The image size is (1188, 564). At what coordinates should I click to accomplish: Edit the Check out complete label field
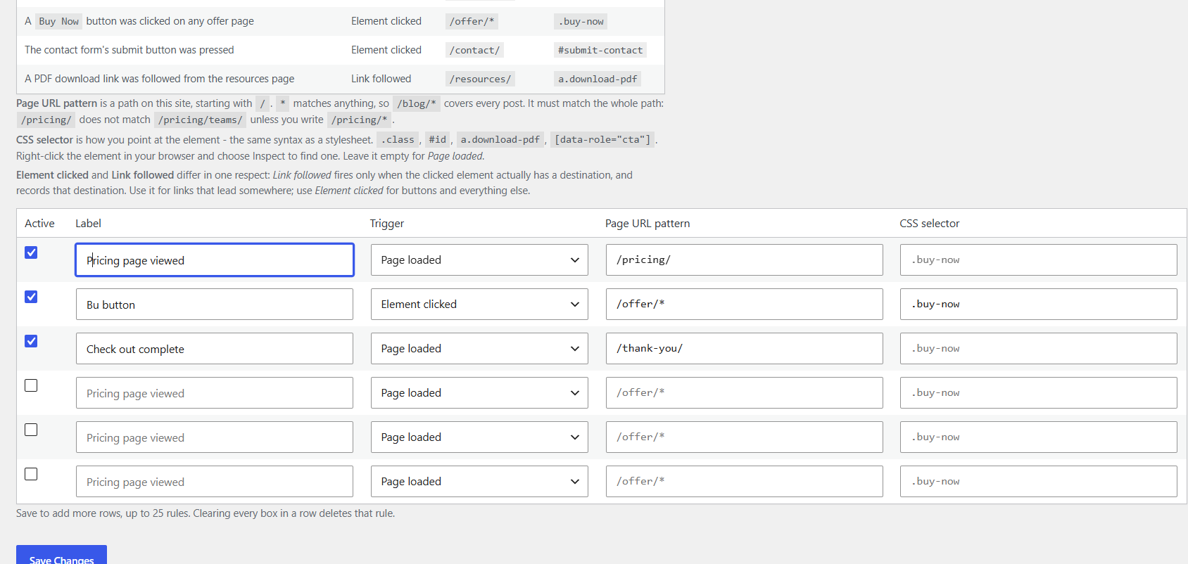coord(215,349)
